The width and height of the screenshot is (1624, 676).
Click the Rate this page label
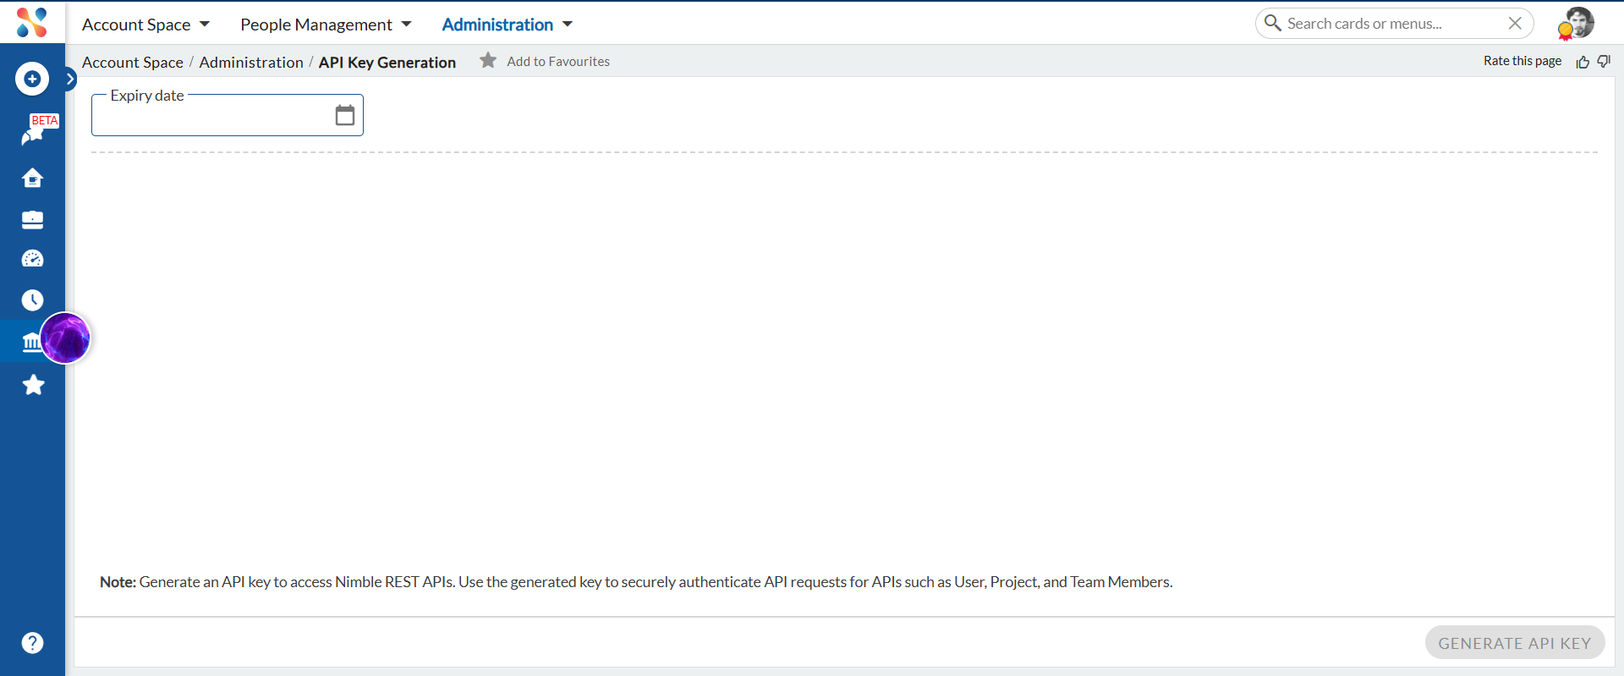tap(1522, 61)
